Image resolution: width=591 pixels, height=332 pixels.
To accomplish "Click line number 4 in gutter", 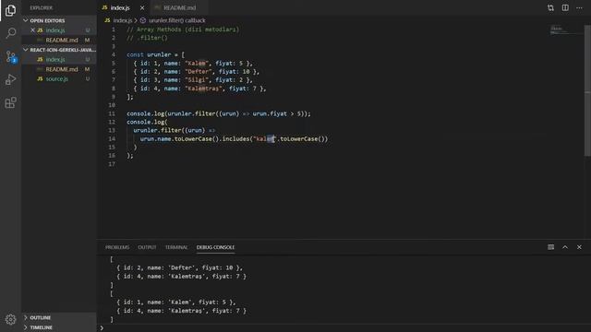I will click(x=113, y=54).
